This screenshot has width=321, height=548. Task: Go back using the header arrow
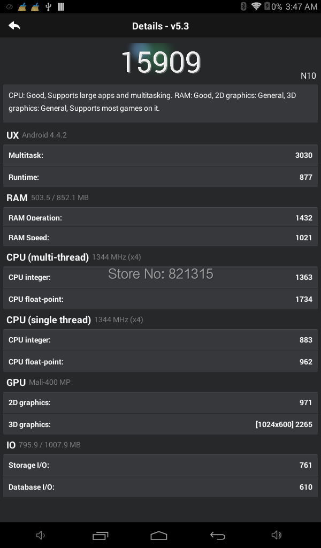pos(14,26)
